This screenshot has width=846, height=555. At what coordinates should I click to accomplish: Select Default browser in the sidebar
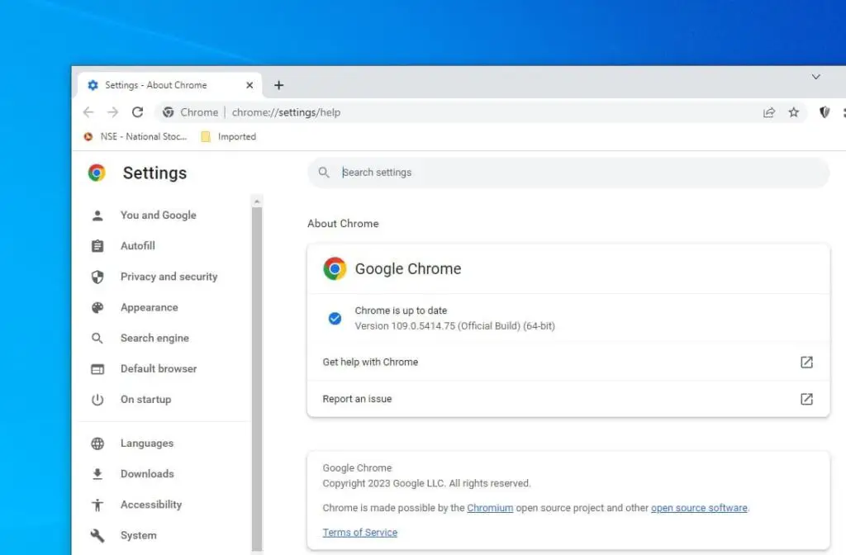point(159,368)
